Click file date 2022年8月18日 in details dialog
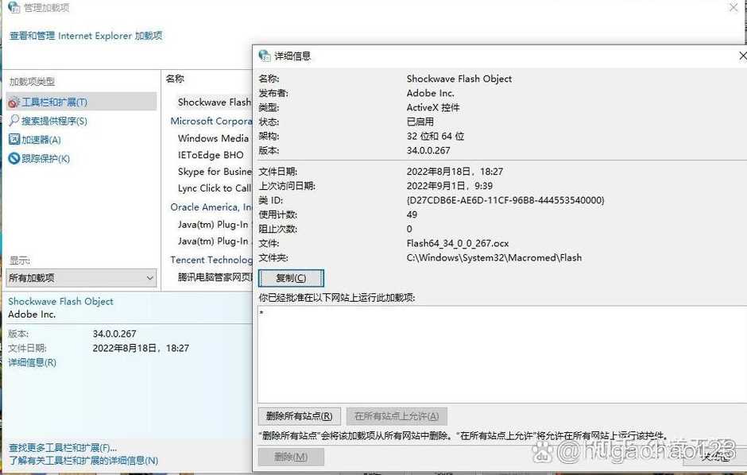Viewport: 747px width, 475px height. (x=455, y=172)
